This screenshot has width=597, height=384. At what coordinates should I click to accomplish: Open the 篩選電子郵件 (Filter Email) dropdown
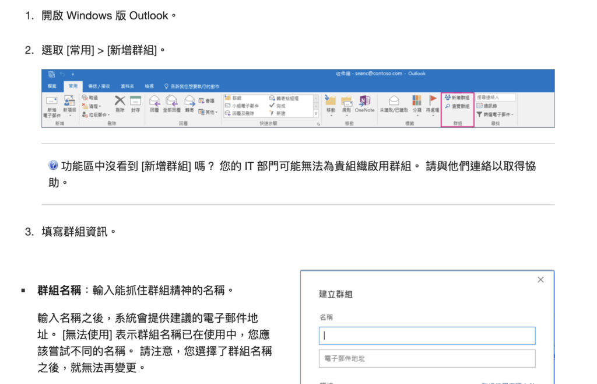(x=495, y=114)
